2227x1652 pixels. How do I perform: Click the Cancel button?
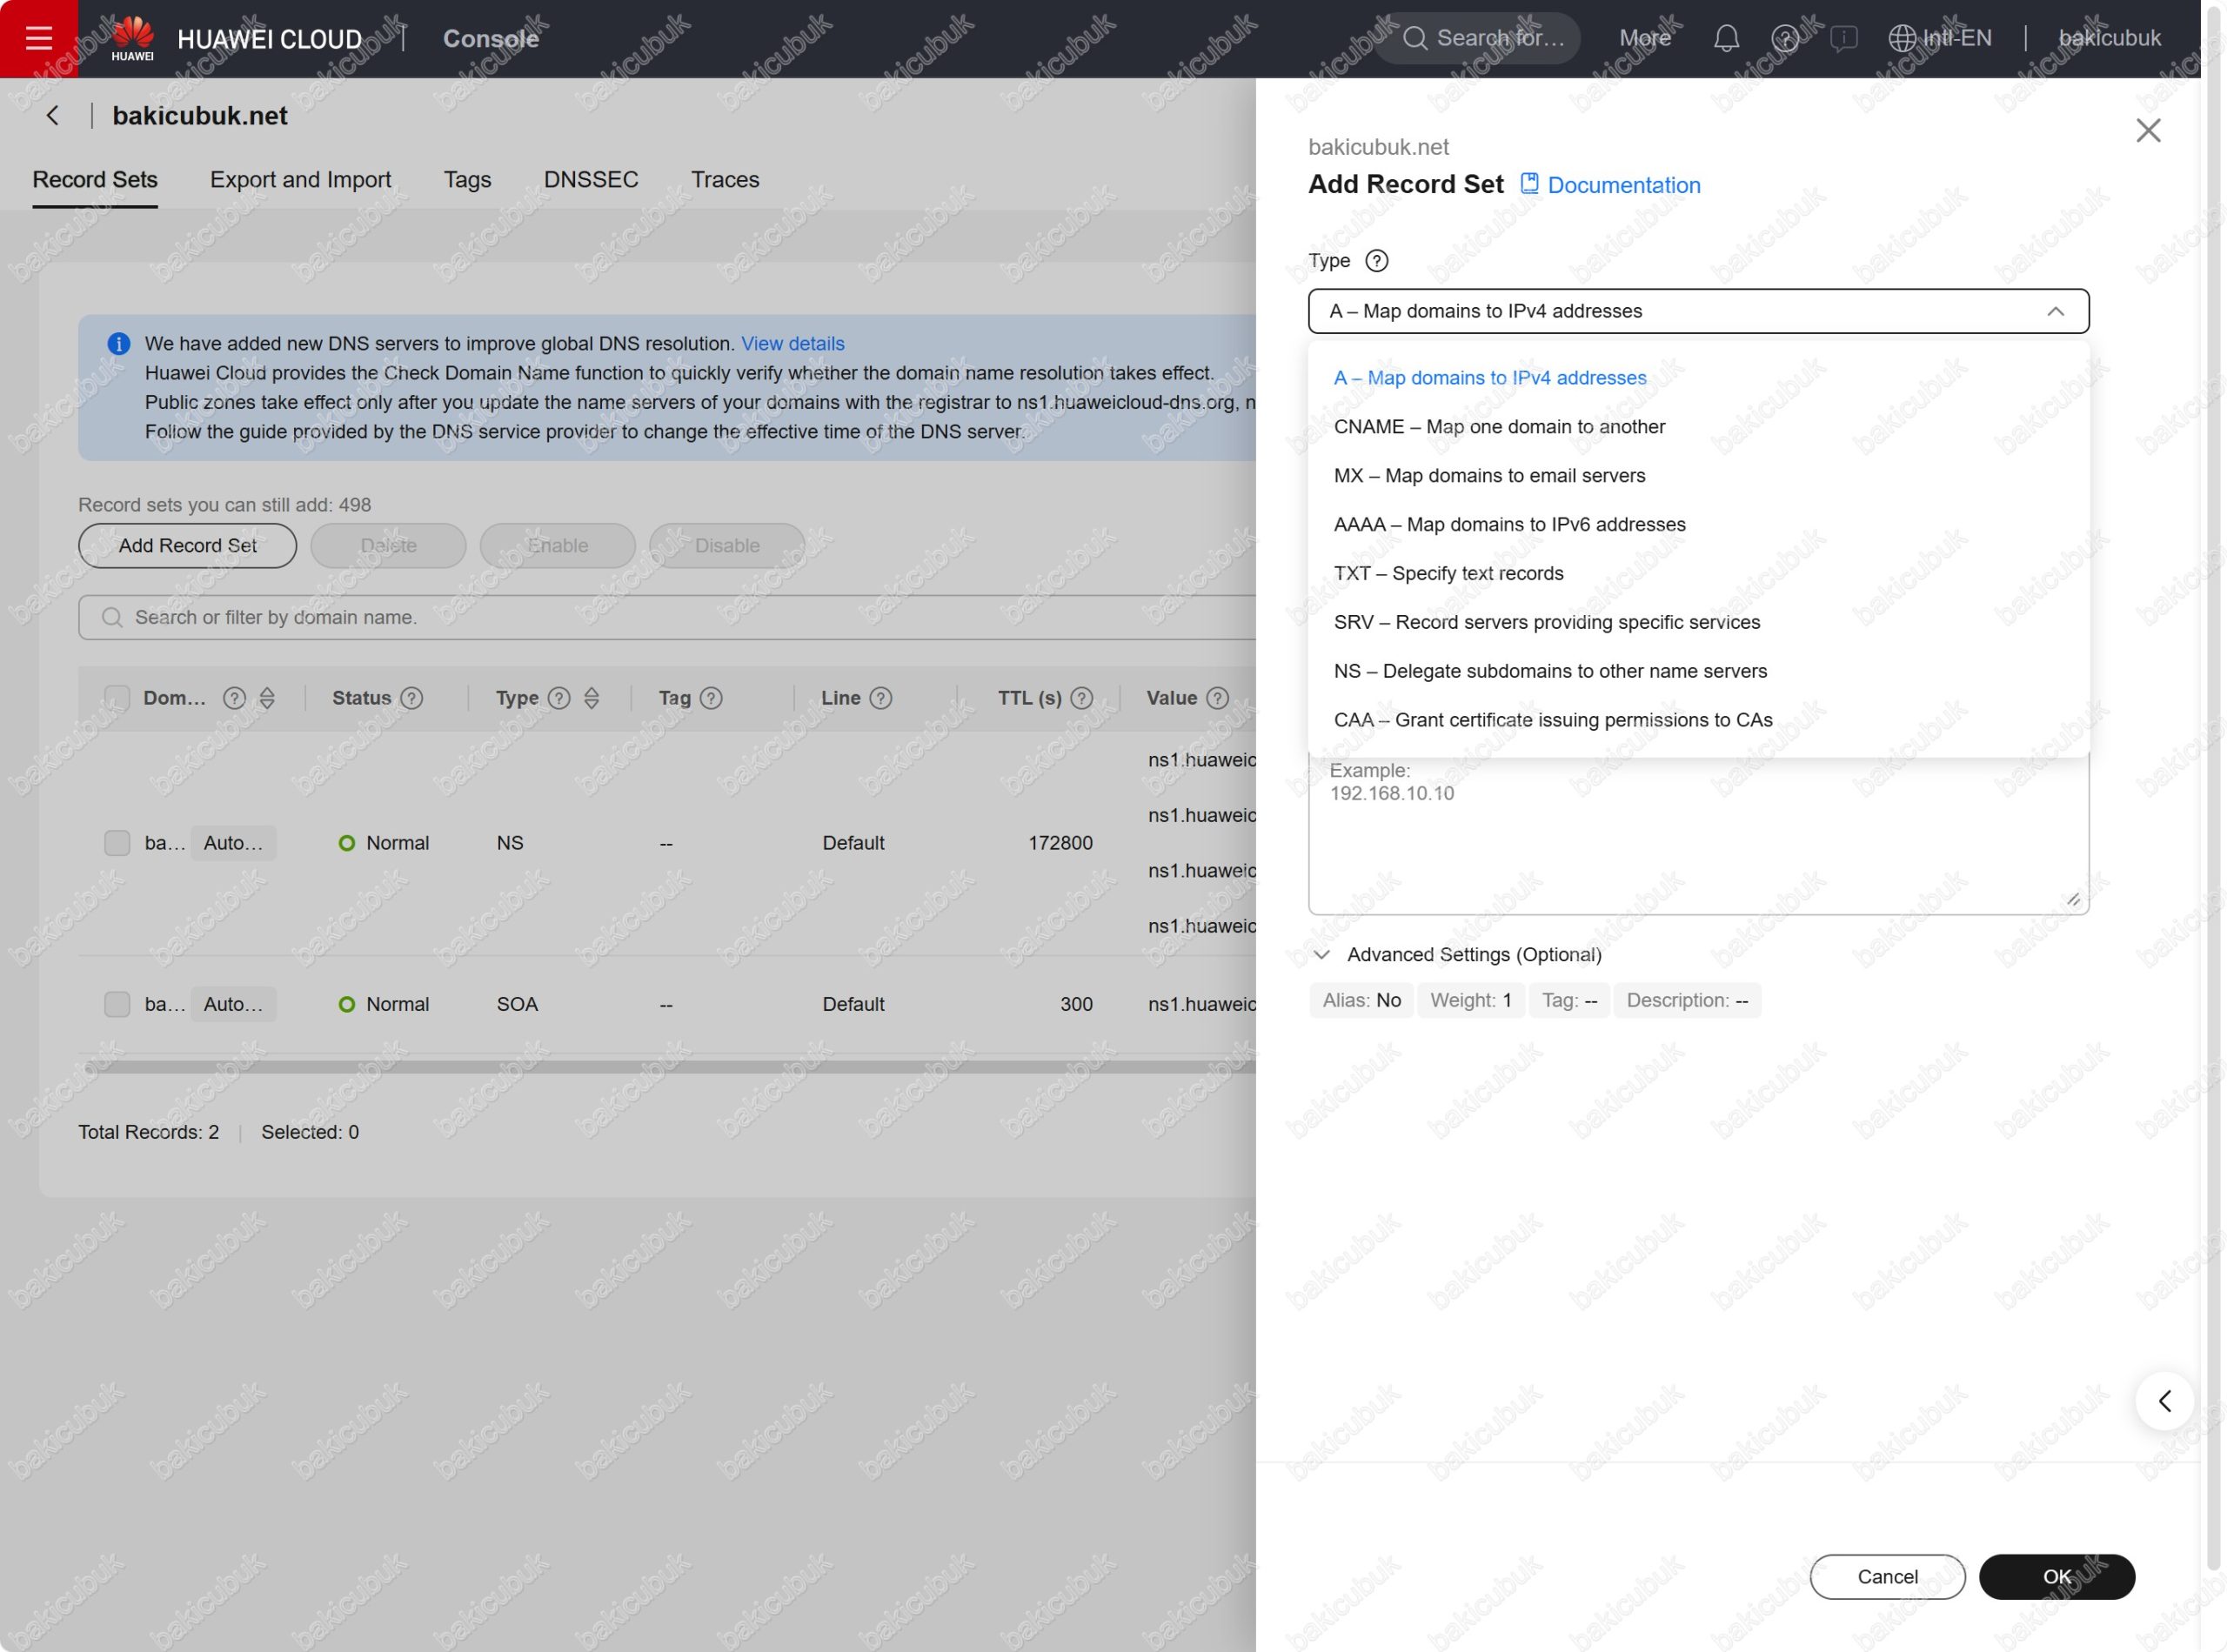pyautogui.click(x=1886, y=1577)
